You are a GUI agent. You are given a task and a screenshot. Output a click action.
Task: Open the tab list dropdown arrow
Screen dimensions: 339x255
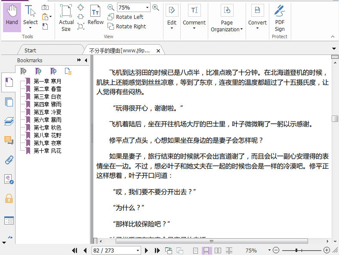pos(334,49)
